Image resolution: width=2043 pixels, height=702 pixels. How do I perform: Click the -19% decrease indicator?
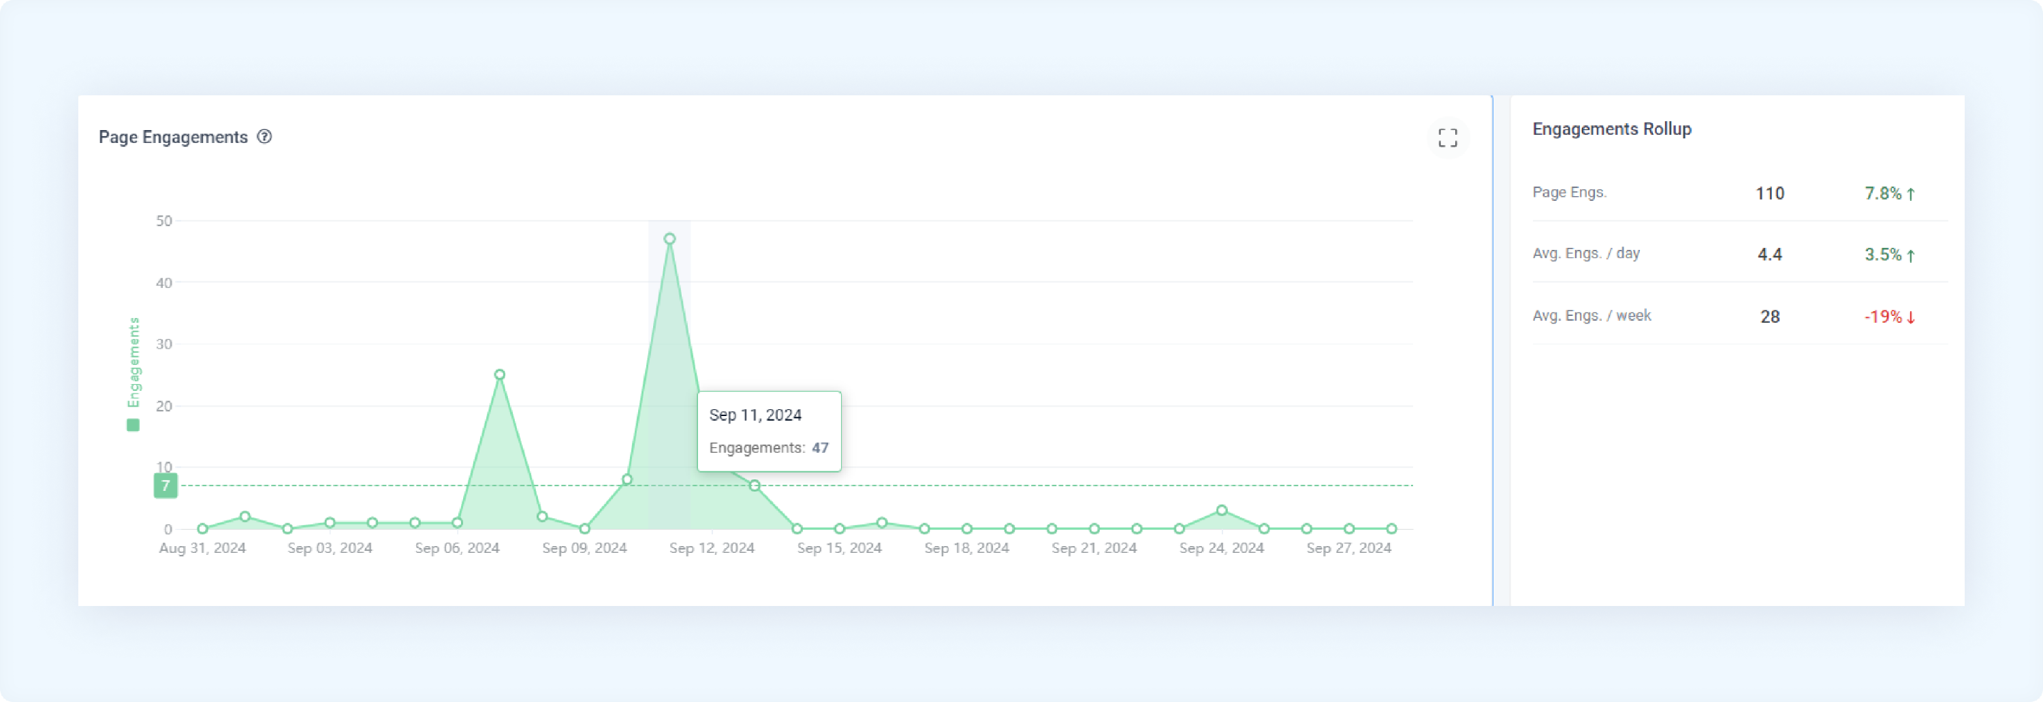1889,317
